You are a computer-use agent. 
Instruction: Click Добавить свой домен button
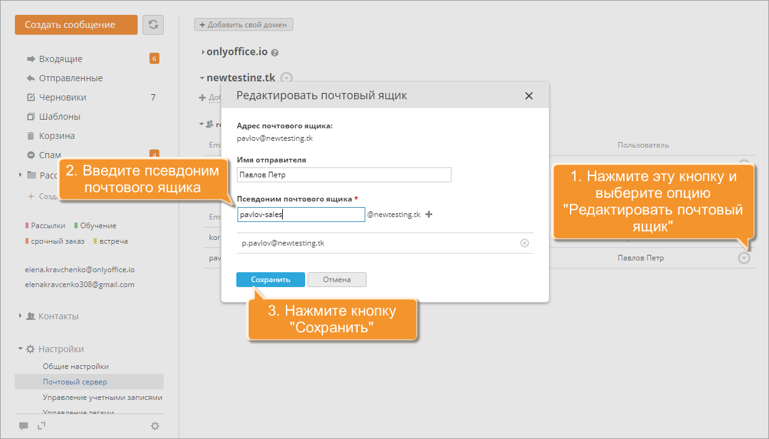tap(244, 25)
